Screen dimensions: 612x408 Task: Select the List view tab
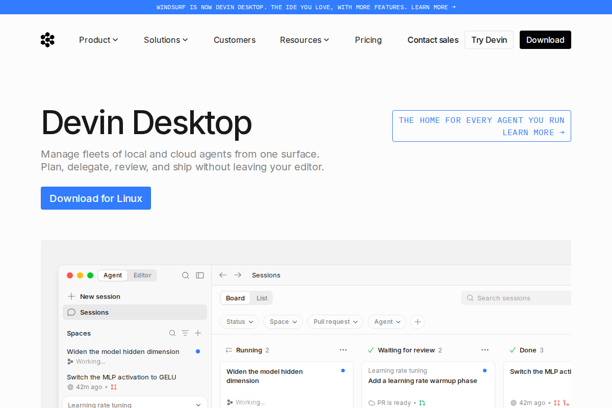(x=262, y=298)
